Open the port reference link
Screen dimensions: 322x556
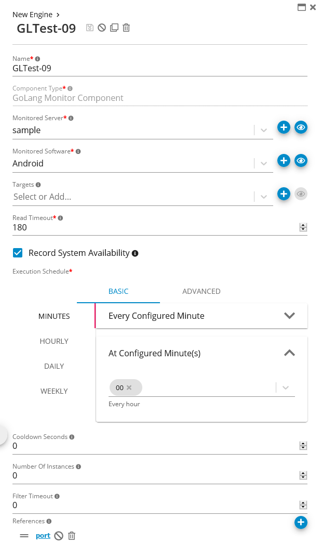coord(43,536)
